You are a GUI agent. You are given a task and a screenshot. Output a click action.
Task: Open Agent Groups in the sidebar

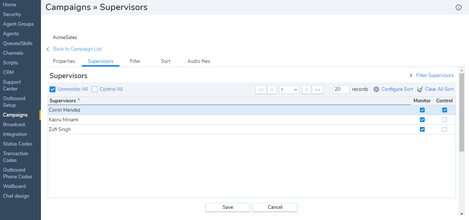[18, 24]
